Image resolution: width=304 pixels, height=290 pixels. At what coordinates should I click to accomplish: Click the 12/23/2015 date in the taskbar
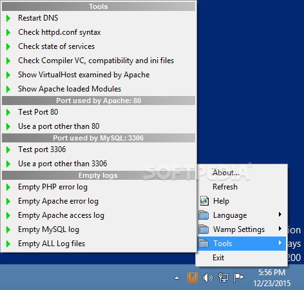click(x=272, y=283)
